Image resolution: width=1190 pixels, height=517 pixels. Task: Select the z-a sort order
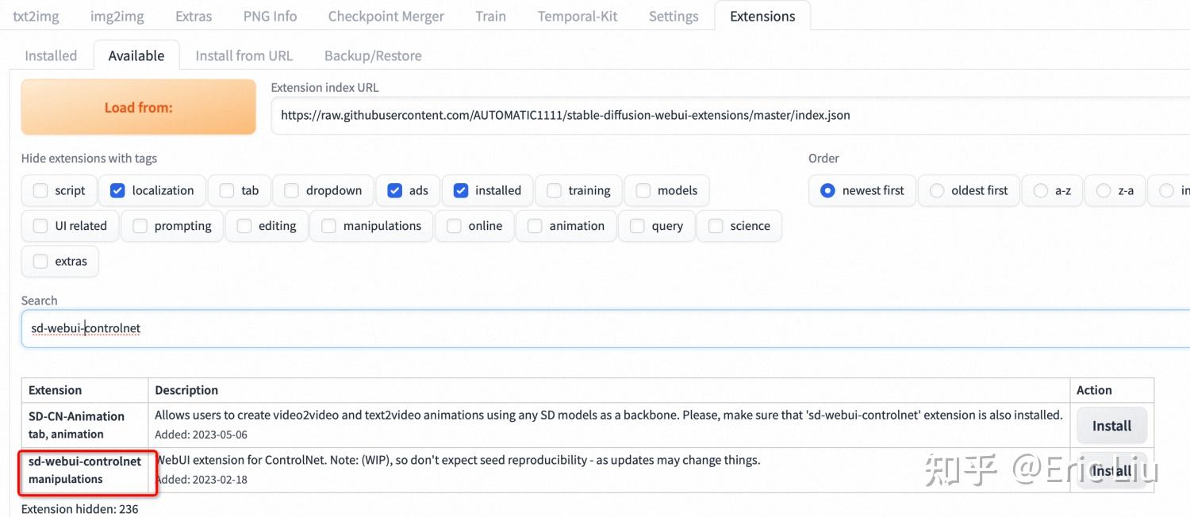(1104, 190)
